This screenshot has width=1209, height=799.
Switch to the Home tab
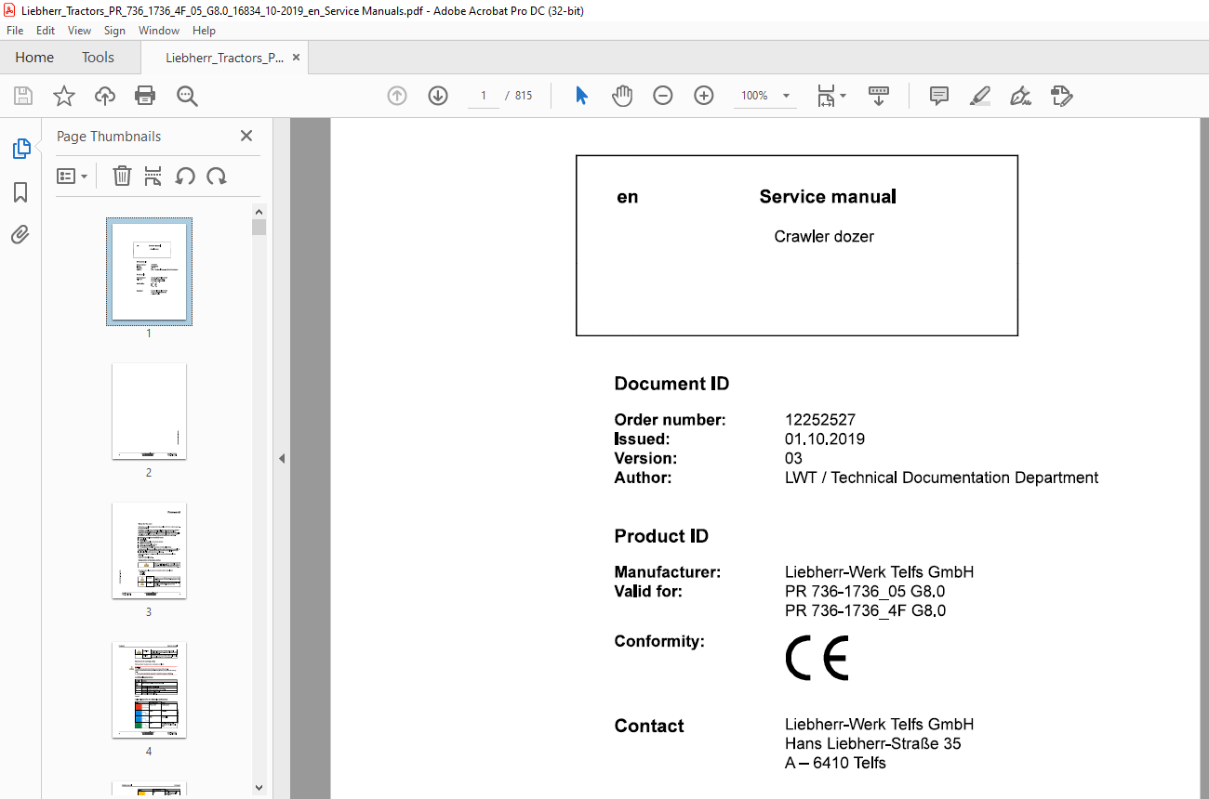tap(34, 58)
